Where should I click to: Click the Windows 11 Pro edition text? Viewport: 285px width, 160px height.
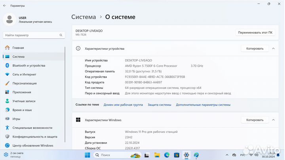[151, 132]
